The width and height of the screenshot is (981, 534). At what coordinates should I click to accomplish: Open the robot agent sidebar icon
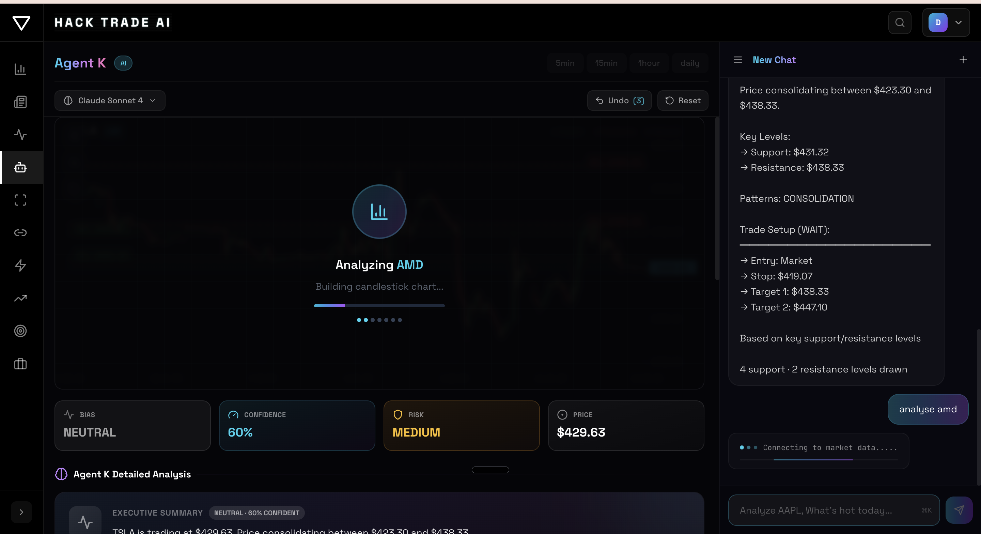20,168
